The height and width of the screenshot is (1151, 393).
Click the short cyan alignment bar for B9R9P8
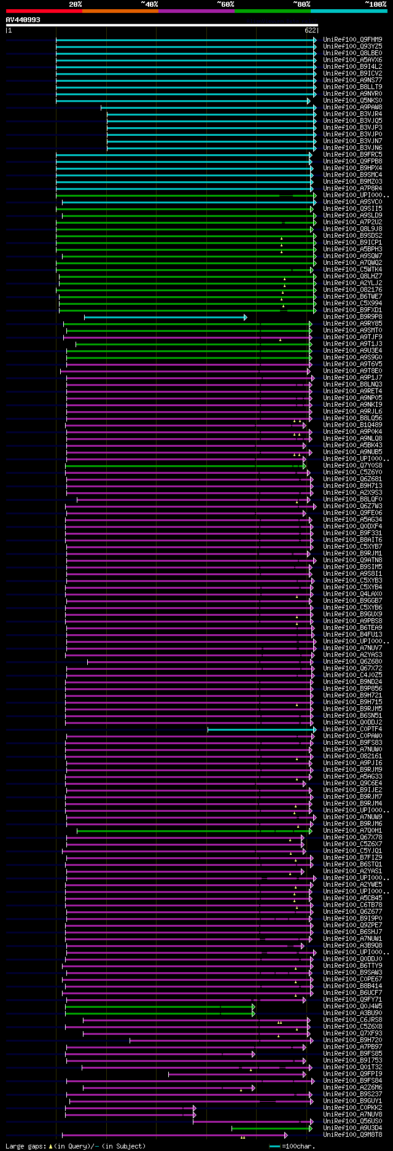tap(165, 318)
